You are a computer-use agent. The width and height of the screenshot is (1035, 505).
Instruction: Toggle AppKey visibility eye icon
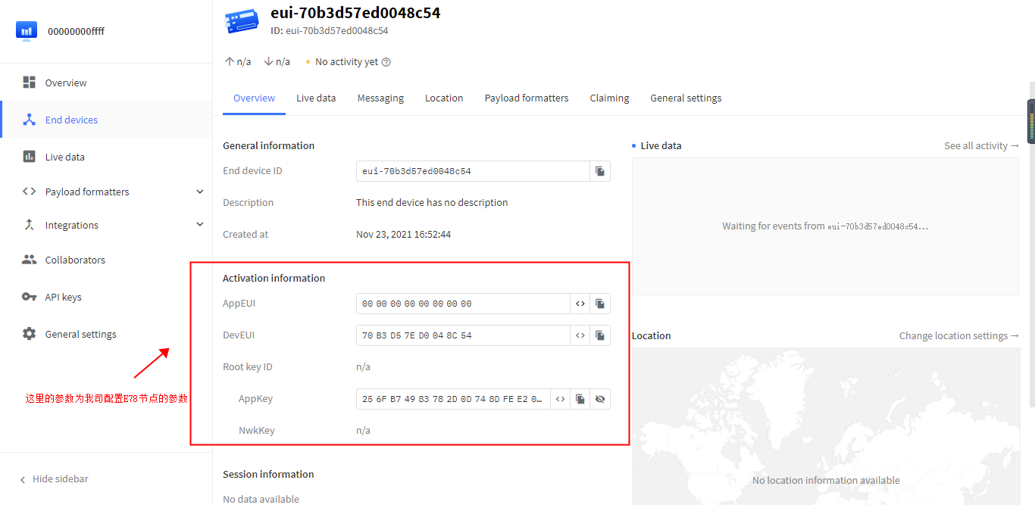(x=599, y=399)
